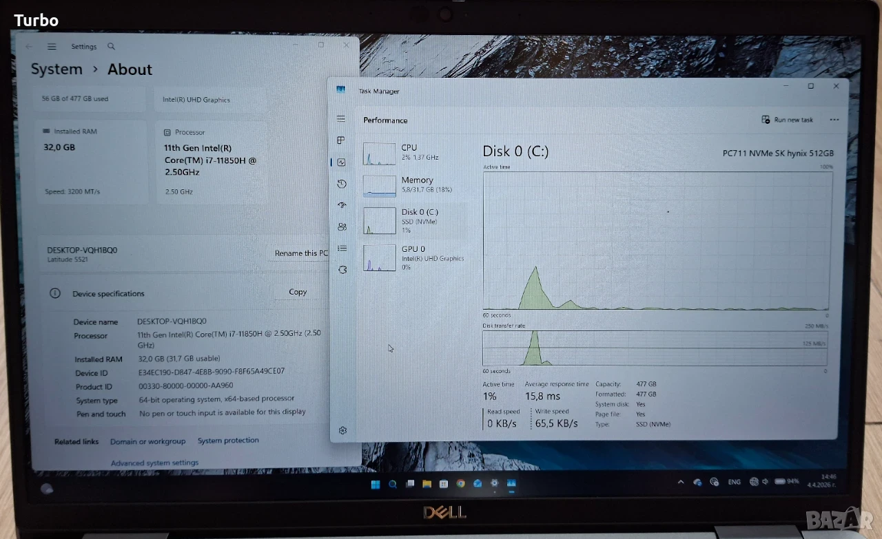
Task: Select Performance page icon in Task Manager
Action: [x=341, y=162]
